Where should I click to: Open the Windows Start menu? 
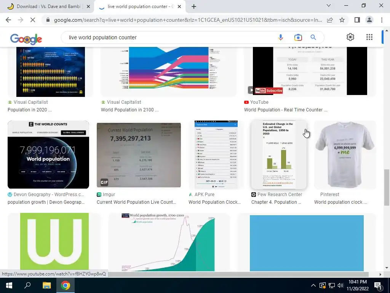(x=9, y=285)
